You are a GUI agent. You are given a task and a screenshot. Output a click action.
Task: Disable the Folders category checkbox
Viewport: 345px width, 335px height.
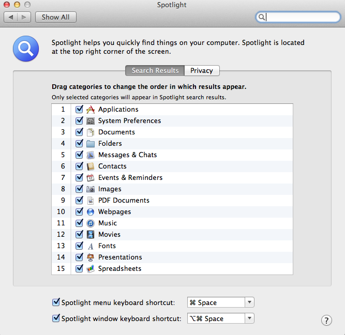click(79, 143)
